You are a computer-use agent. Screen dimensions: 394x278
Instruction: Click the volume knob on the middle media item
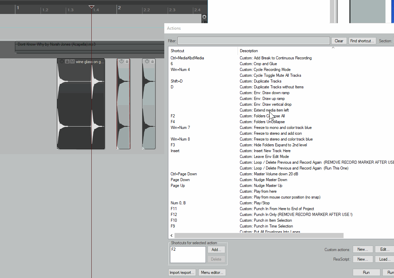tap(122, 61)
